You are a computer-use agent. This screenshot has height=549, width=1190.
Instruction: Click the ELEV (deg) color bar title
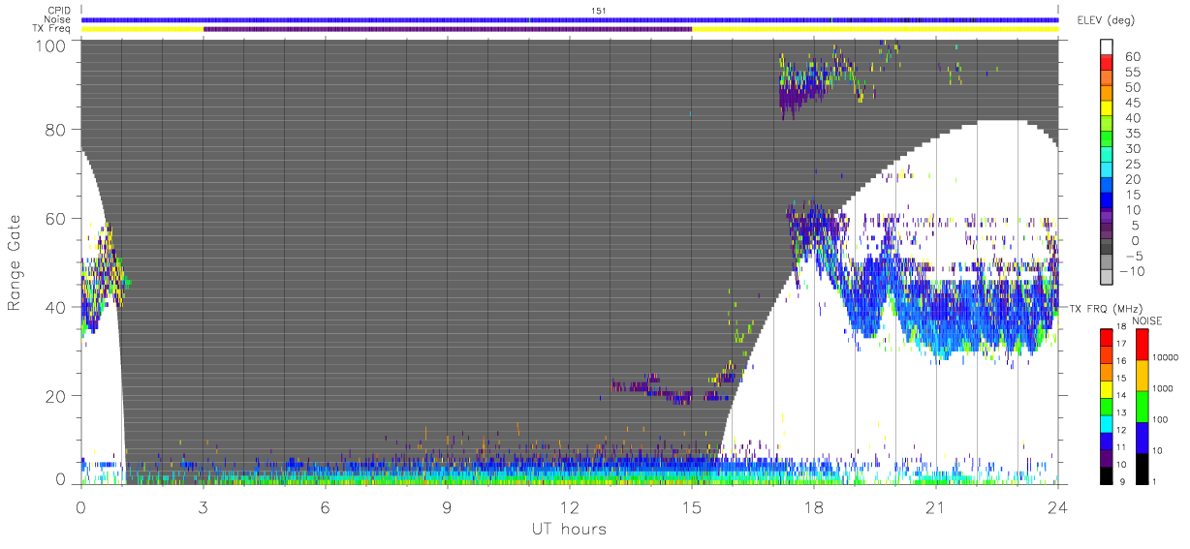(1106, 20)
